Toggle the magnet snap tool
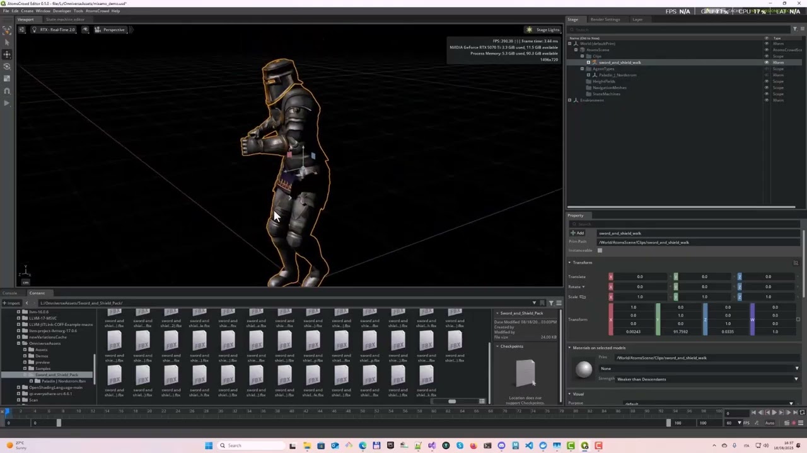 tap(6, 91)
